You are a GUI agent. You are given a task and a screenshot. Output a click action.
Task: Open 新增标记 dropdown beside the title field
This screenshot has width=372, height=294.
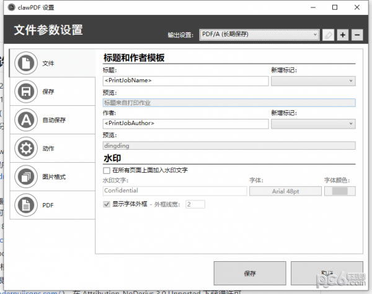(x=313, y=81)
